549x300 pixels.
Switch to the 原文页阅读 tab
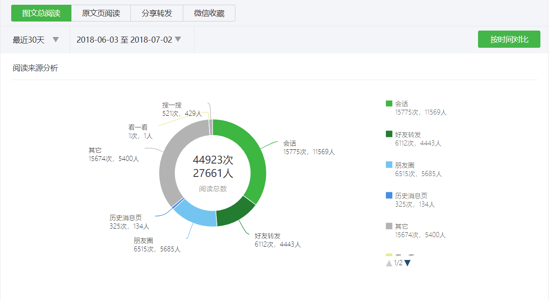point(101,13)
